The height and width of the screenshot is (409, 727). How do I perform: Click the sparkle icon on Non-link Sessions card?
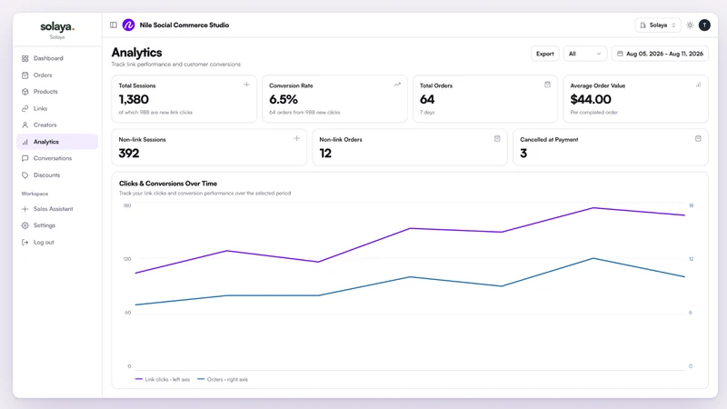coord(297,138)
